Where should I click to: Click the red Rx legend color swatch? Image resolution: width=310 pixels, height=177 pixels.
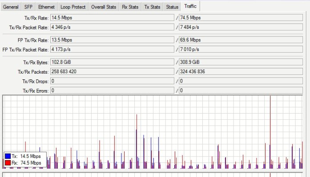point(8,163)
